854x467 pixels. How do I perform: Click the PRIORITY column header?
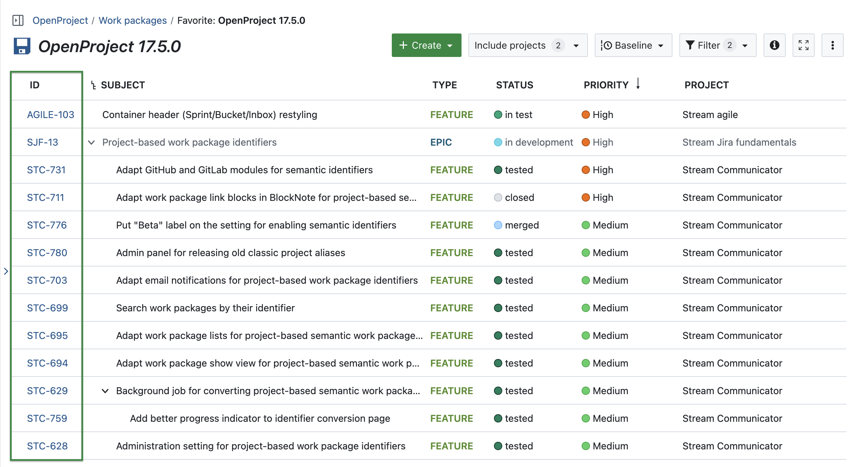(606, 85)
